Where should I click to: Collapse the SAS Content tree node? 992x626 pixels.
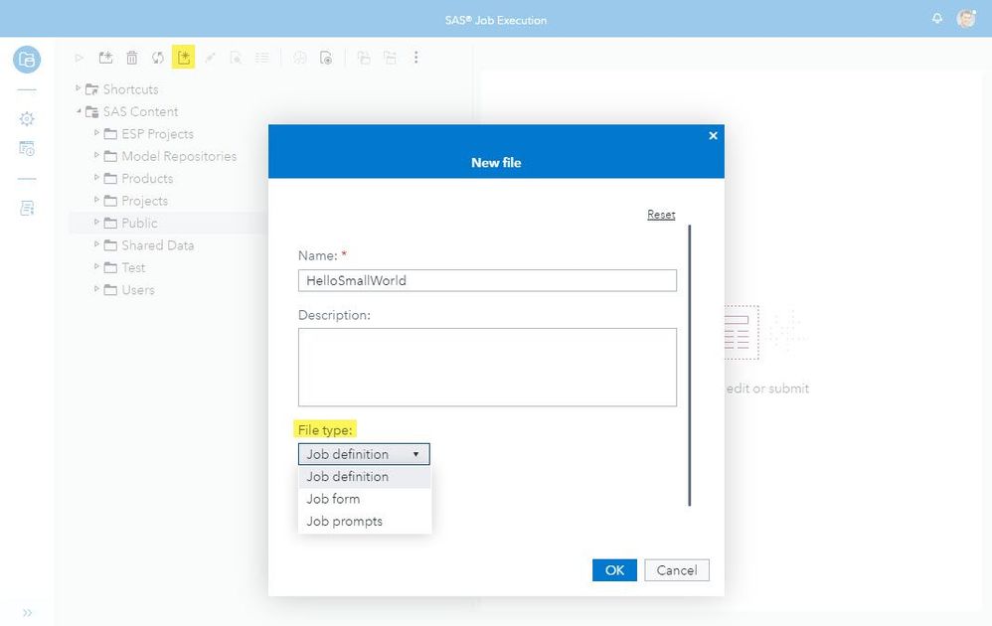[x=79, y=111]
